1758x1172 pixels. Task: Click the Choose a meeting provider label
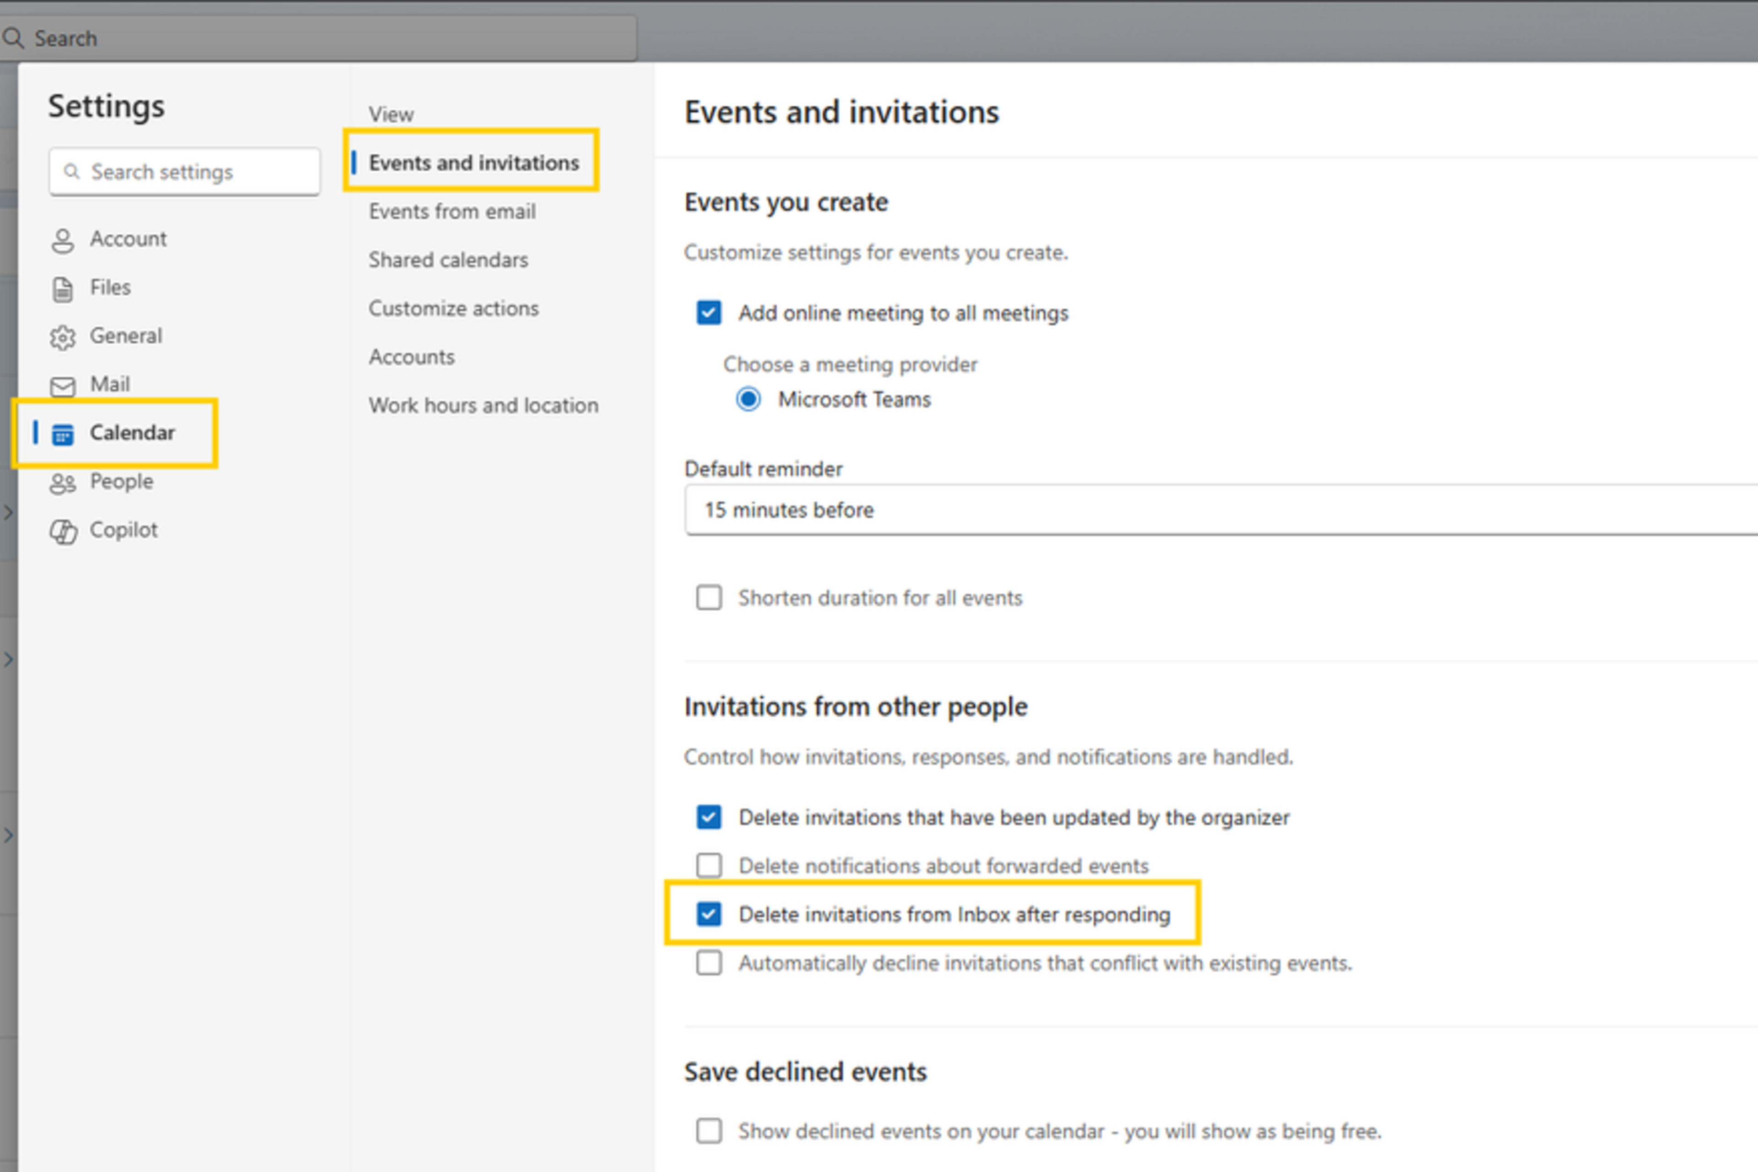coord(850,365)
